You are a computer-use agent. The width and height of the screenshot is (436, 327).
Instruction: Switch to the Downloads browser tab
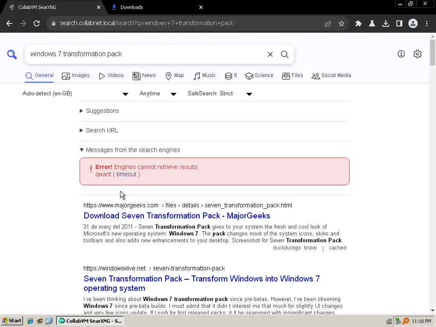pos(156,7)
